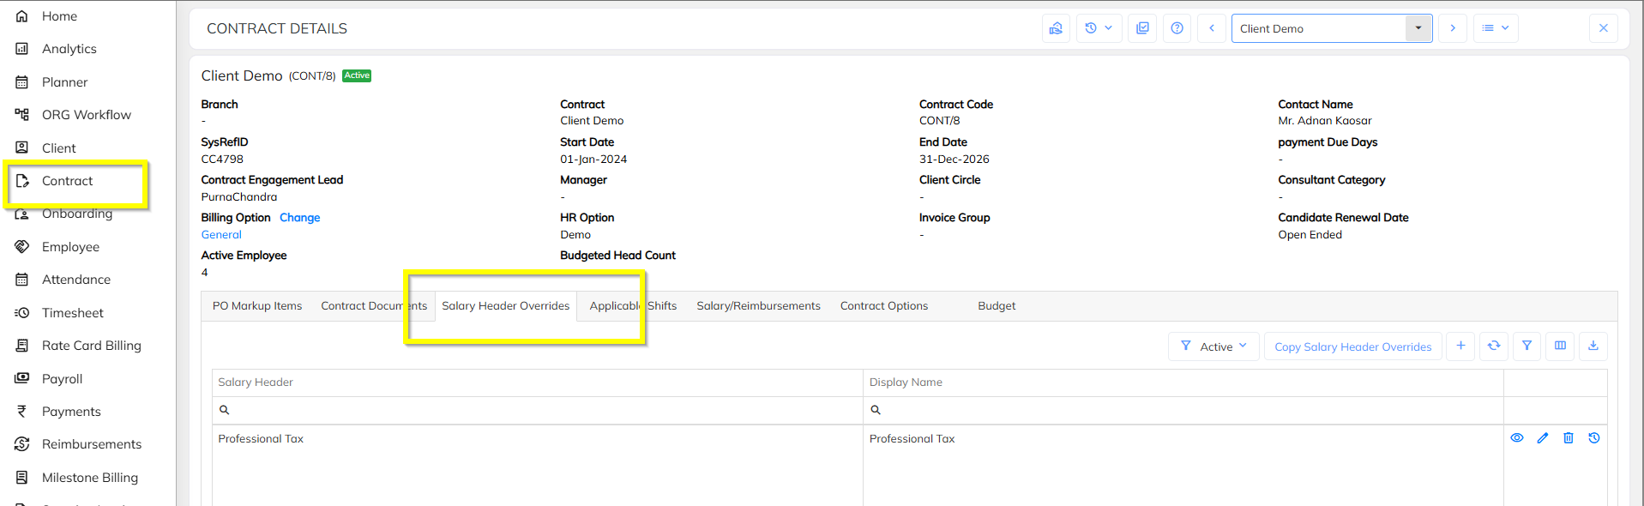Go to the next contract arrow
This screenshot has height=506, width=1644.
pyautogui.click(x=1453, y=28)
